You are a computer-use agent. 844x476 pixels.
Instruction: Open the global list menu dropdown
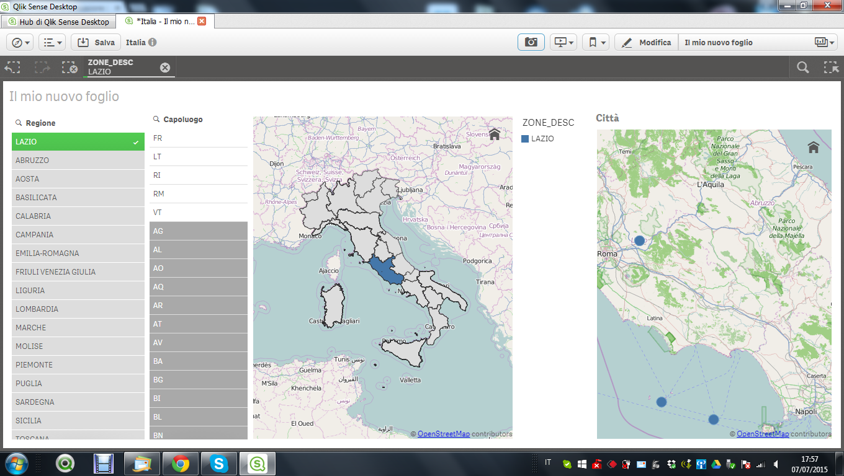pyautogui.click(x=52, y=43)
